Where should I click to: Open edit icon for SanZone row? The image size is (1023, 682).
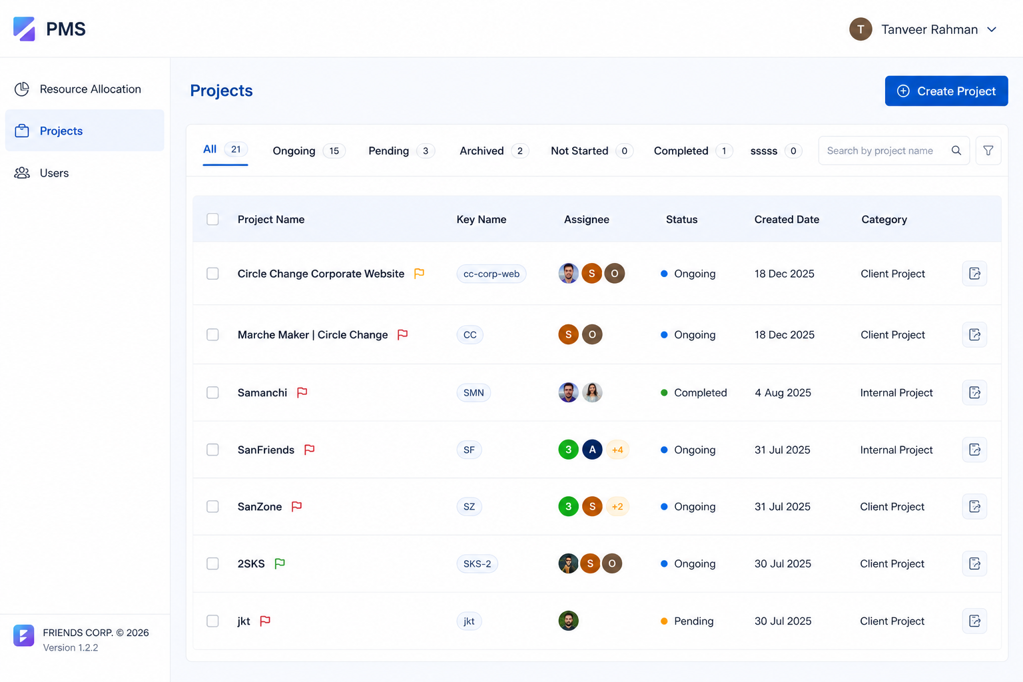[974, 507]
